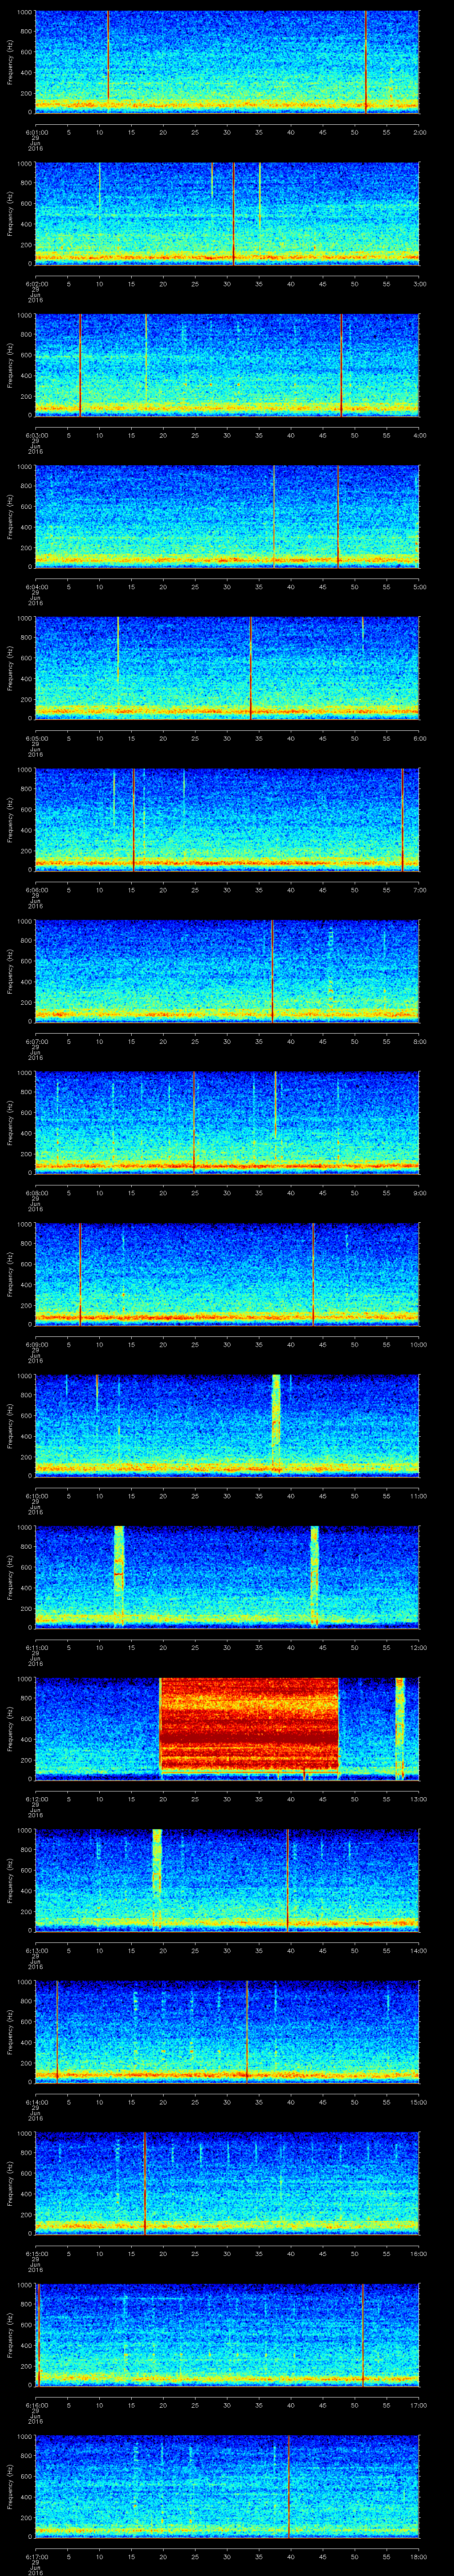Click the spectrogram panel starting at 6:04:00
454x2576 pixels.
[x=227, y=516]
